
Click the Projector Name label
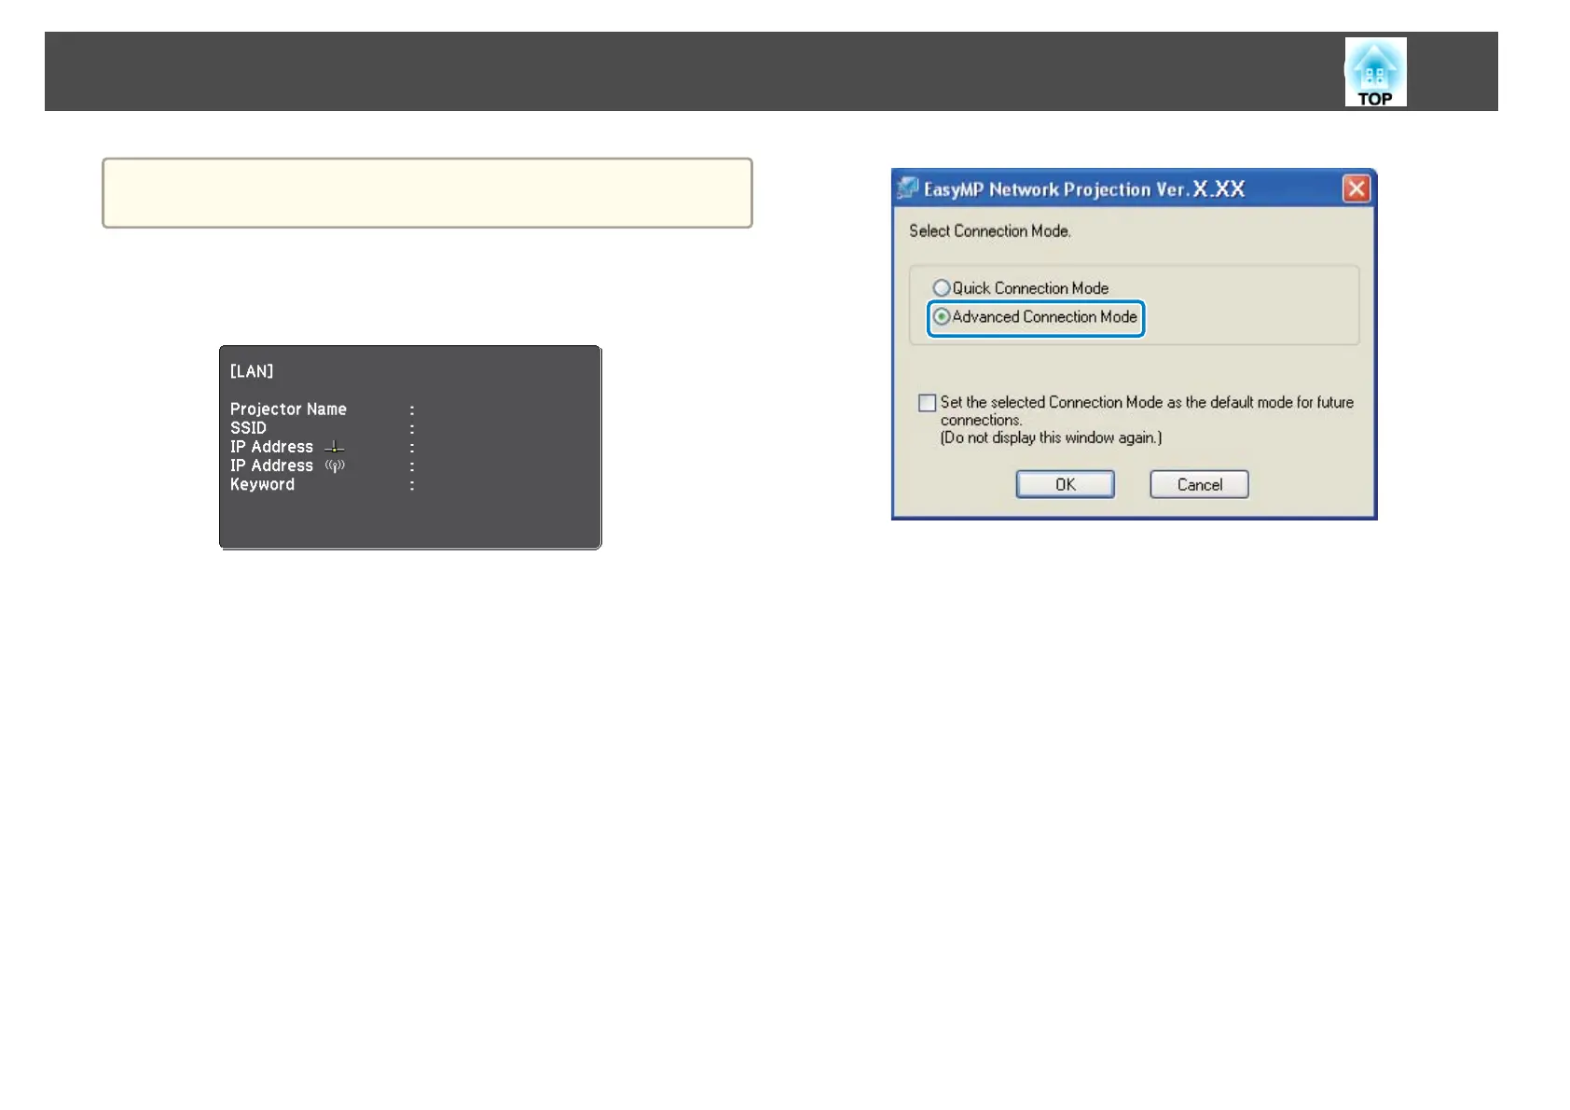pos(288,409)
